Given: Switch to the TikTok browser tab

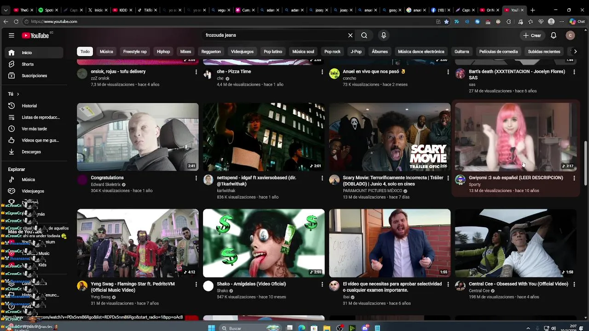Looking at the screenshot, I should coord(147,10).
